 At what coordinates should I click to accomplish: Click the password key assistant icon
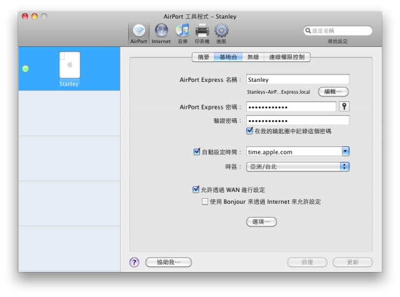pos(344,106)
